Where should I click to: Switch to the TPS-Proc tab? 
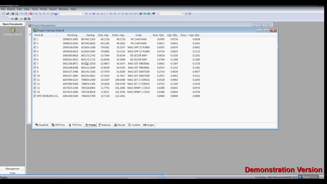point(75,125)
